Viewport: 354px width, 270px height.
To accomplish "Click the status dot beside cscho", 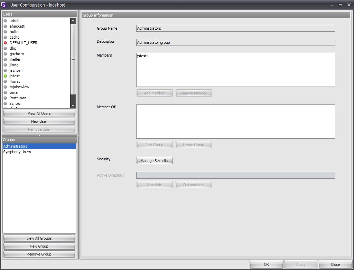I will pyautogui.click(x=6, y=37).
